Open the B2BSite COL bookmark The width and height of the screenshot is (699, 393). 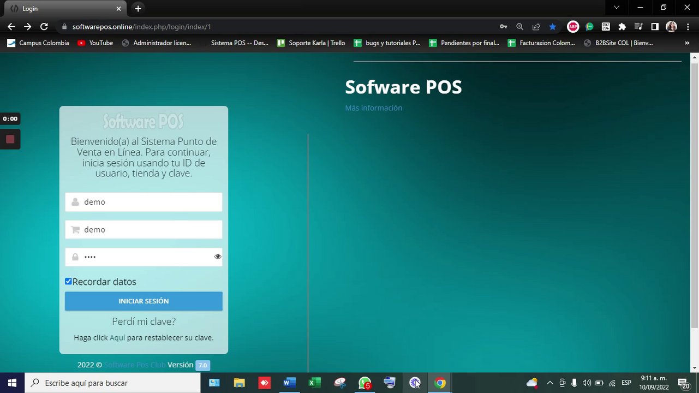pyautogui.click(x=618, y=43)
